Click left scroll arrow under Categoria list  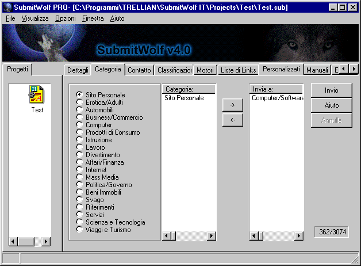point(167,236)
